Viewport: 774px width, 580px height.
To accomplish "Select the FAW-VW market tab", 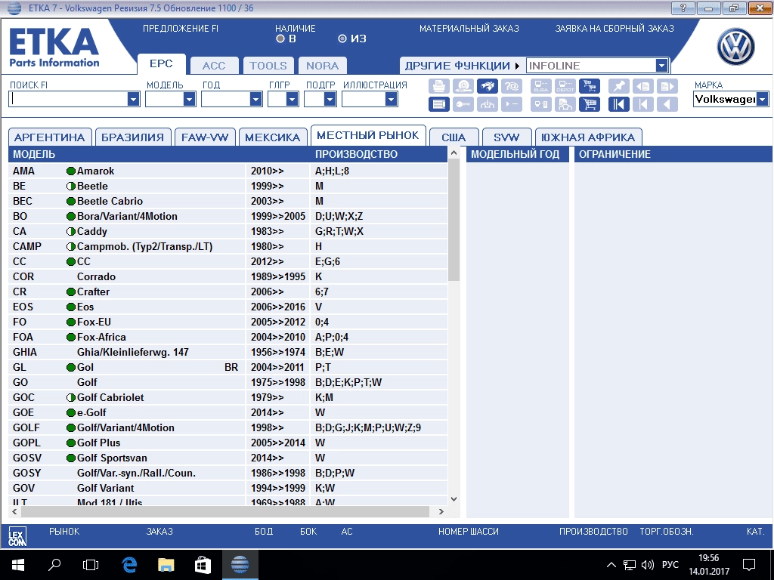I will [x=205, y=137].
